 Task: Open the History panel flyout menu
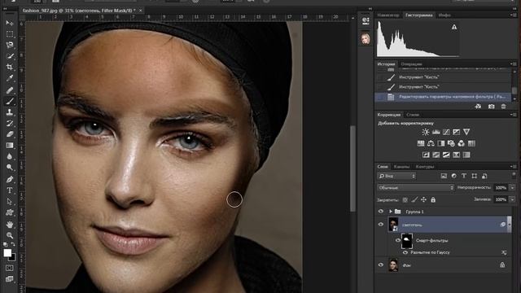click(514, 63)
